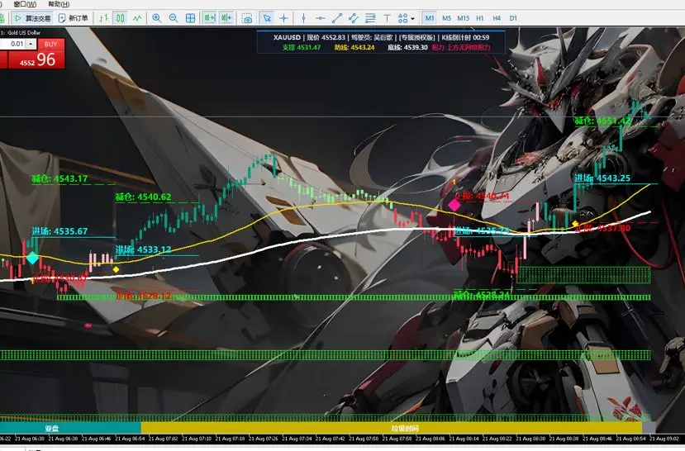Image resolution: width=685 pixels, height=451 pixels.
Task: Open 新订单 new order dialog
Action: (74, 18)
